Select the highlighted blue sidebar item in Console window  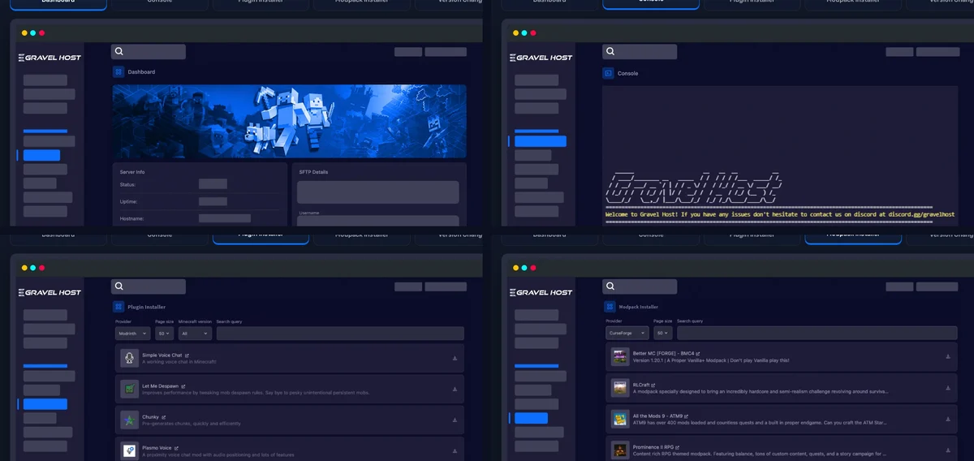pyautogui.click(x=541, y=141)
